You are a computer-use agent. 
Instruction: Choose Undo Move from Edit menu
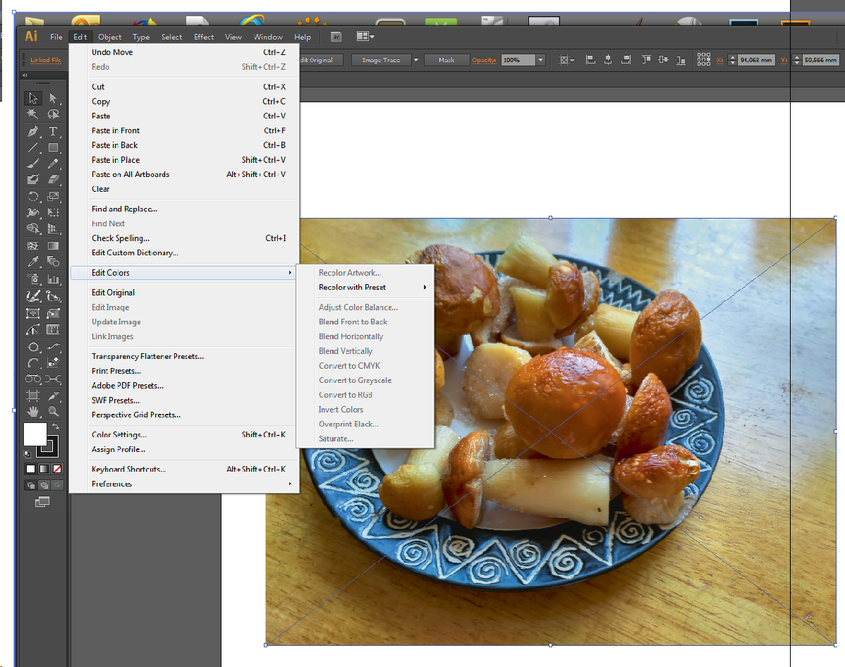tap(184, 52)
